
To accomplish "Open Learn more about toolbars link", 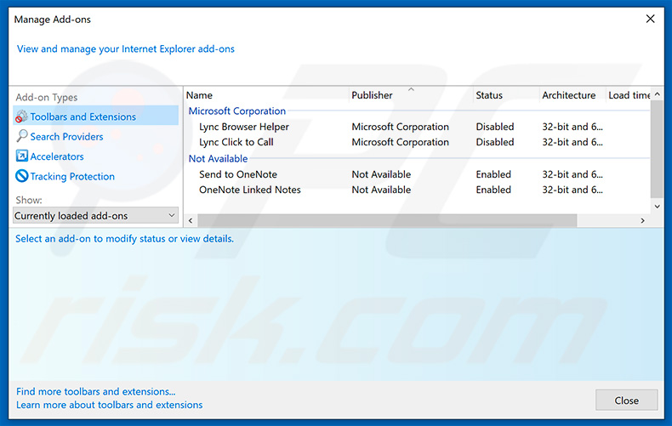I will tap(109, 405).
